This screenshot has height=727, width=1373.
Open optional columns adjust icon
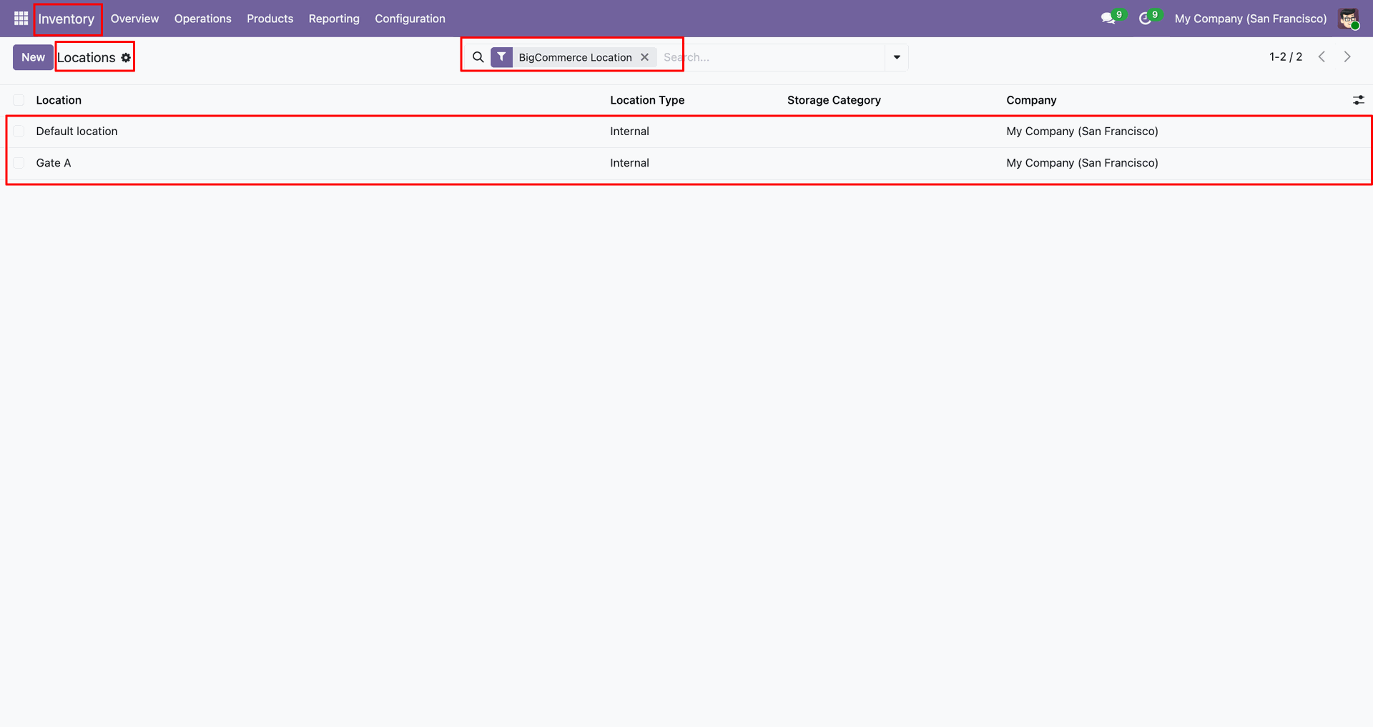[1358, 100]
